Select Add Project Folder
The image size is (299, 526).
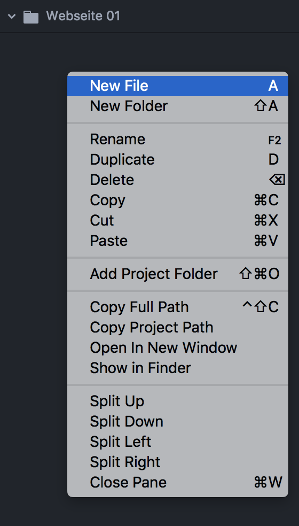(178, 274)
